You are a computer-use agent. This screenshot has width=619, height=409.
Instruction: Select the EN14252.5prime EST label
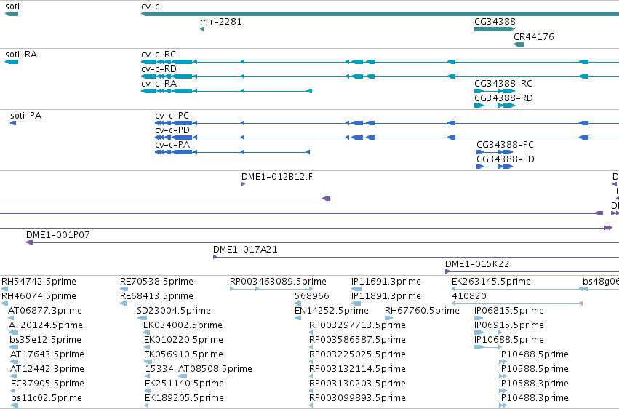(x=332, y=311)
